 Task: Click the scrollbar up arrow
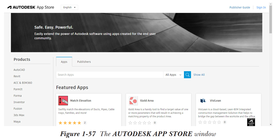coord(271,4)
